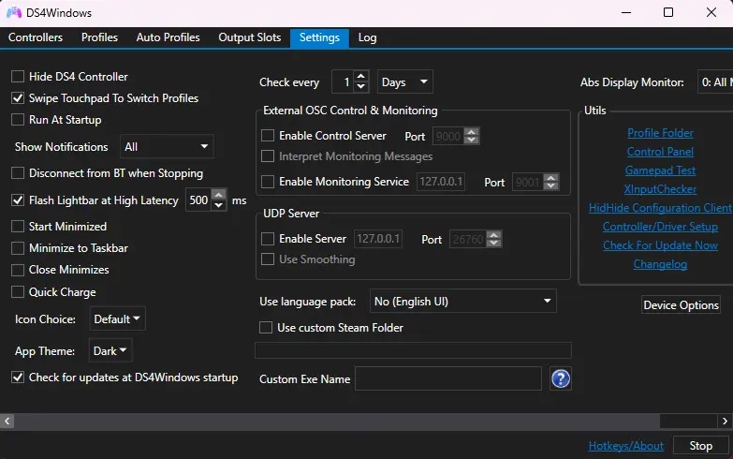Toggle the Quick Charge checkbox
Screen dimensions: 733x459
18,291
